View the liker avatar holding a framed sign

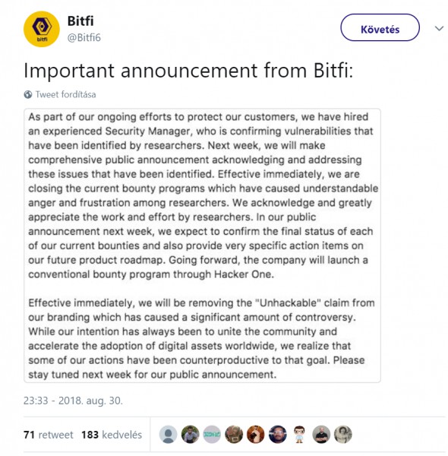(234, 435)
